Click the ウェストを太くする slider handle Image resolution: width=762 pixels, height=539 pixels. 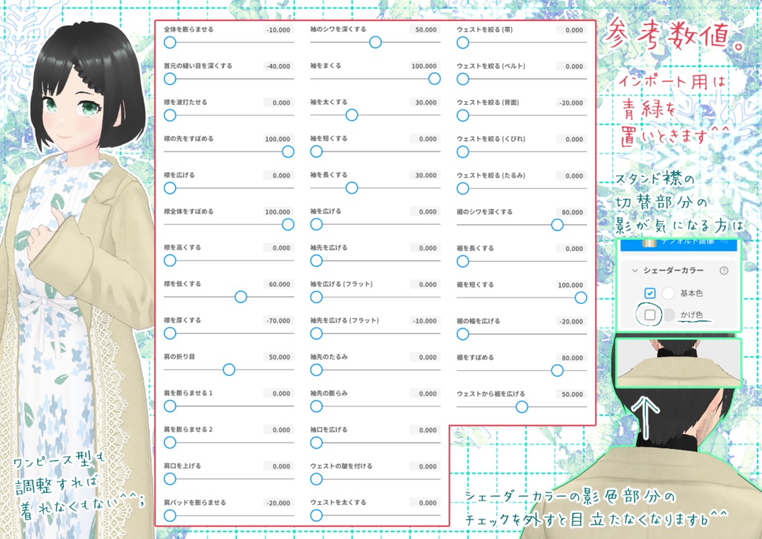point(316,515)
